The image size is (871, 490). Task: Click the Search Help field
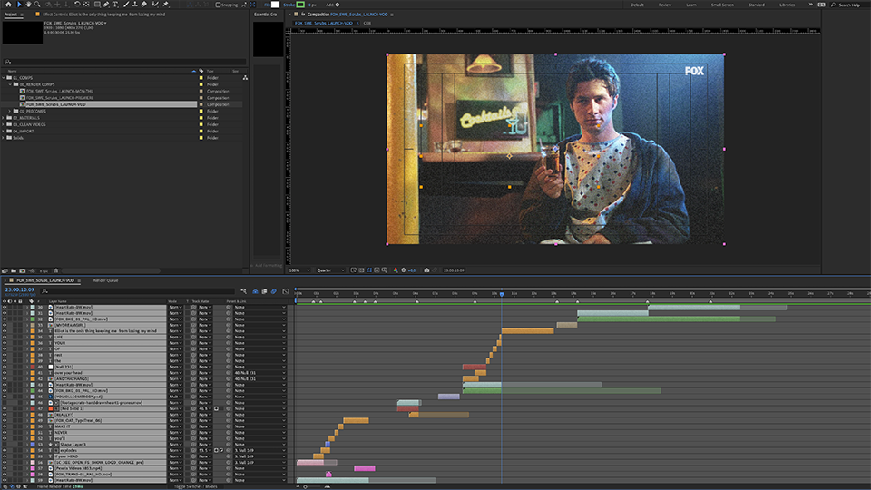pos(849,5)
